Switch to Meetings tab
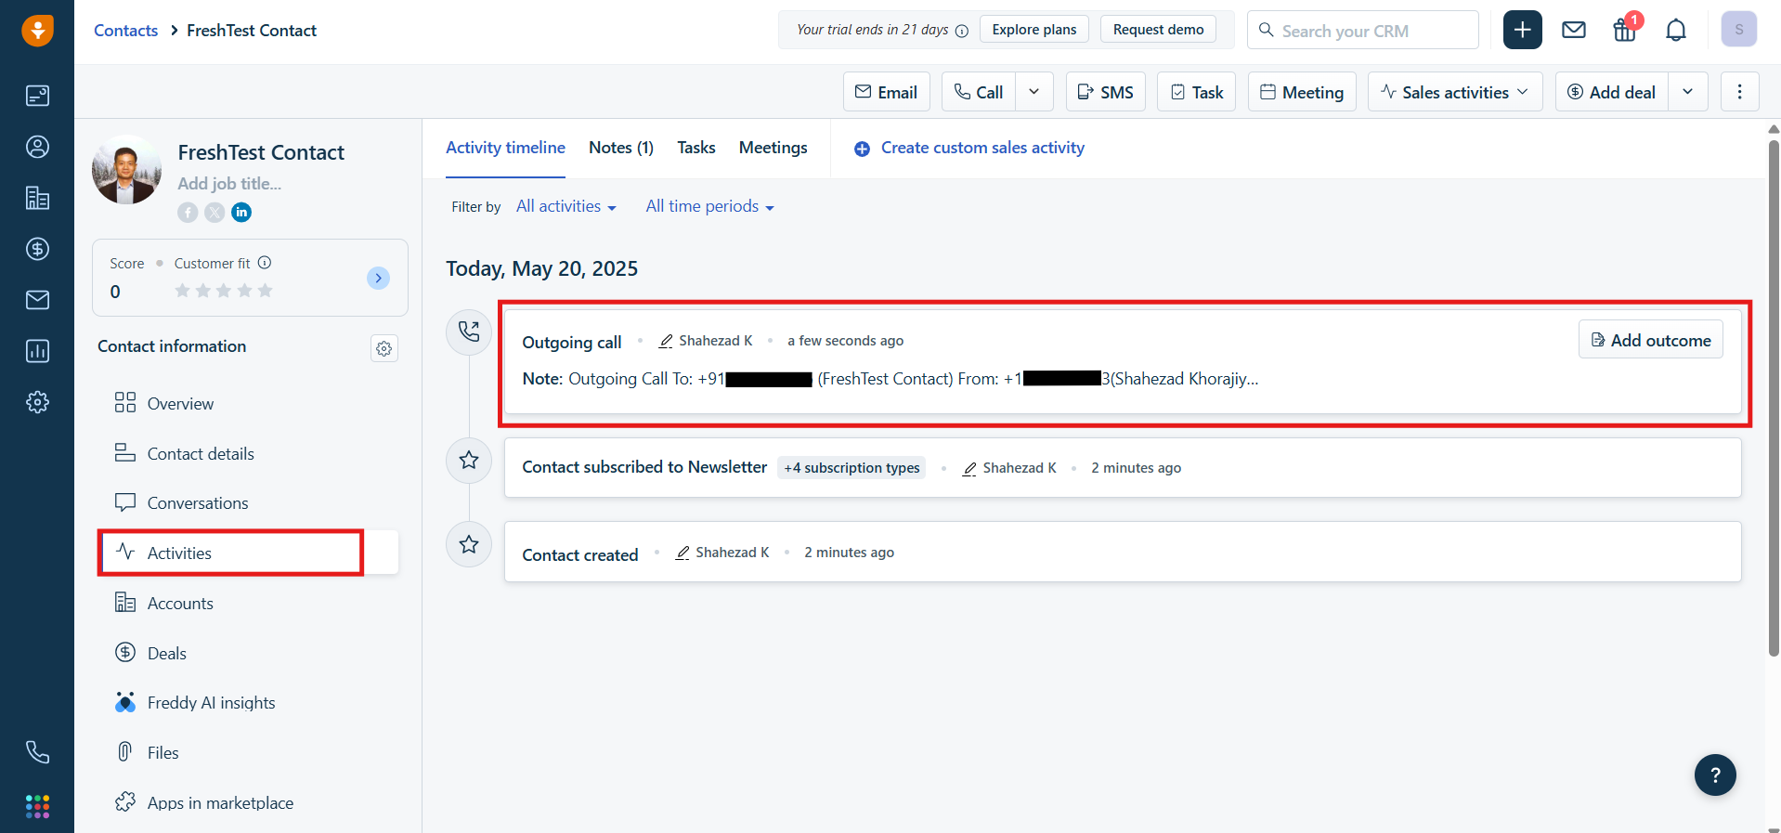1781x833 pixels. point(773,148)
